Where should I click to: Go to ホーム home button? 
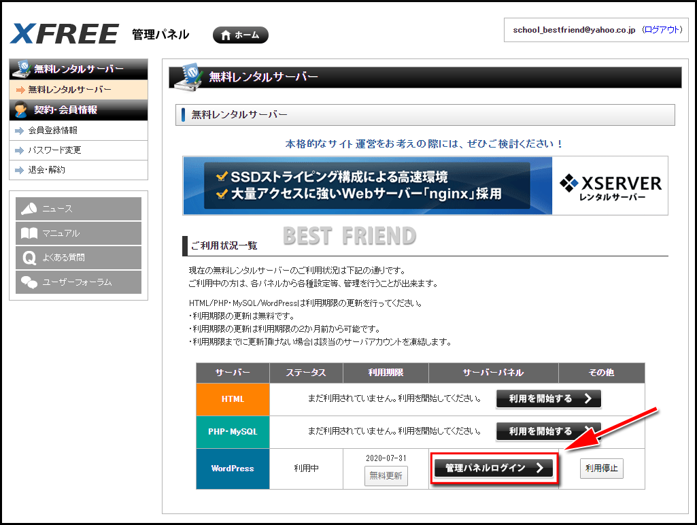pos(241,35)
